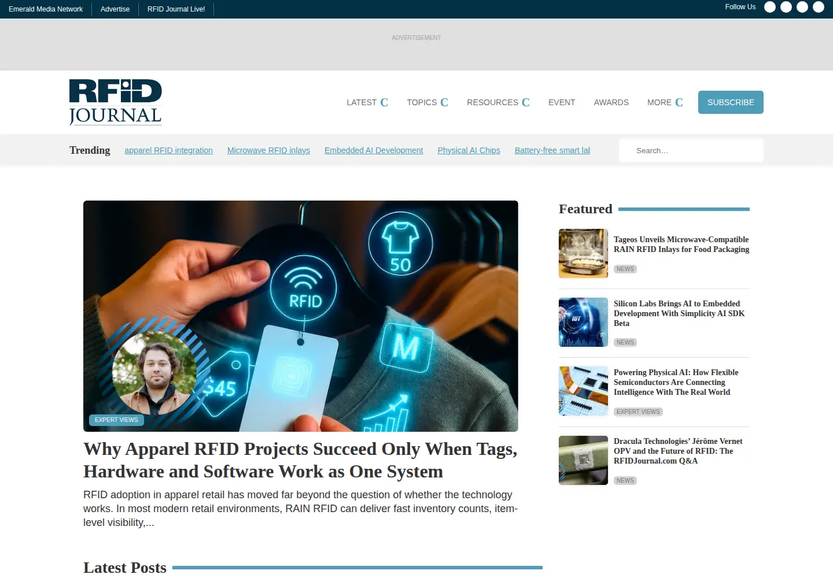
Task: Read Tageos Unveils Microwave-Compatible RAIN RFID Inlays
Action: (681, 244)
